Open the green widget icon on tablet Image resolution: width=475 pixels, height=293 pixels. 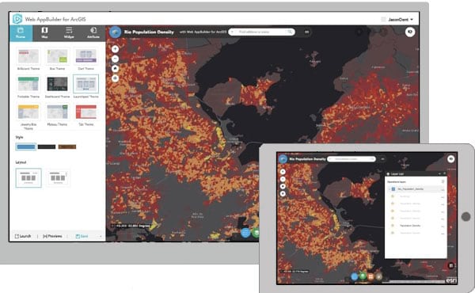pos(363,276)
